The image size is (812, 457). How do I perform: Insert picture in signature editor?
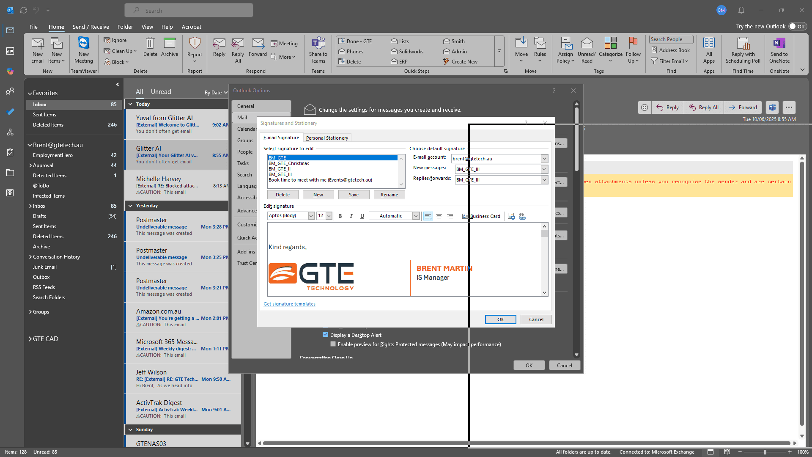(x=511, y=216)
